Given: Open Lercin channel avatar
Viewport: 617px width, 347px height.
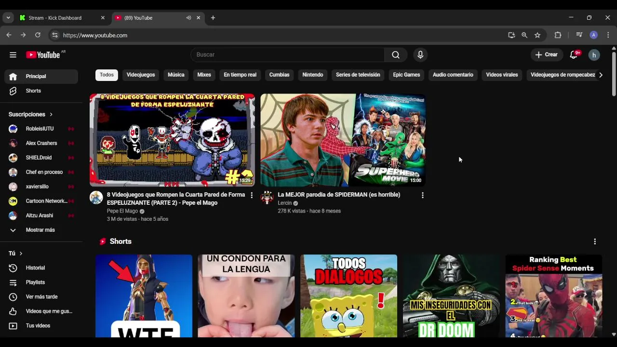Looking at the screenshot, I should [x=267, y=198].
